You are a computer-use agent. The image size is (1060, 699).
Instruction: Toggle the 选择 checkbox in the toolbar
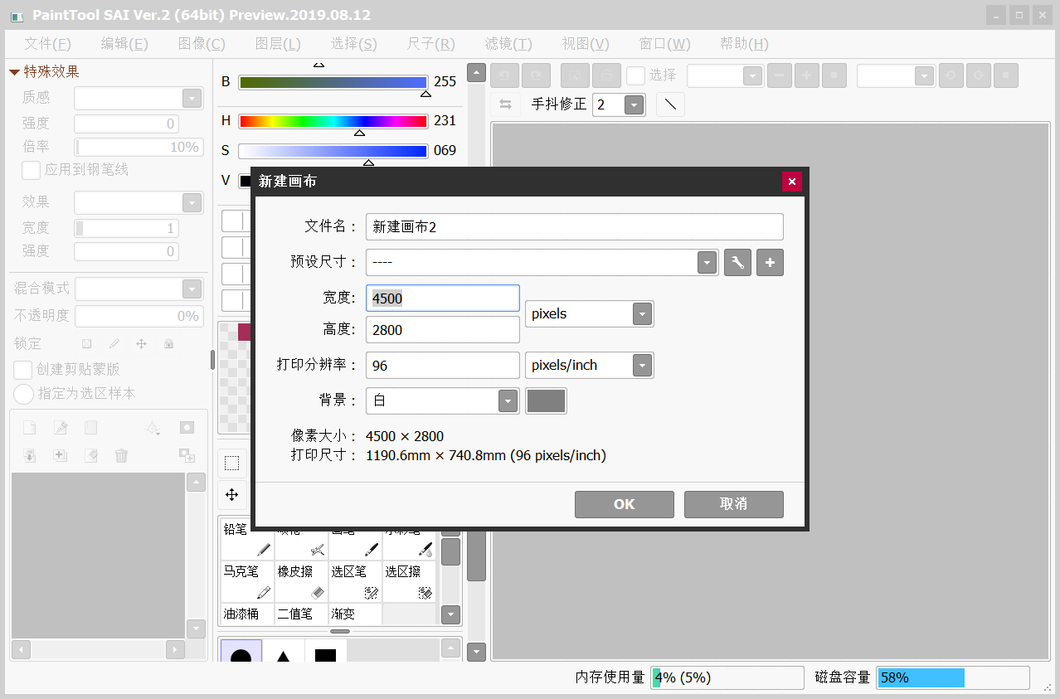(635, 75)
